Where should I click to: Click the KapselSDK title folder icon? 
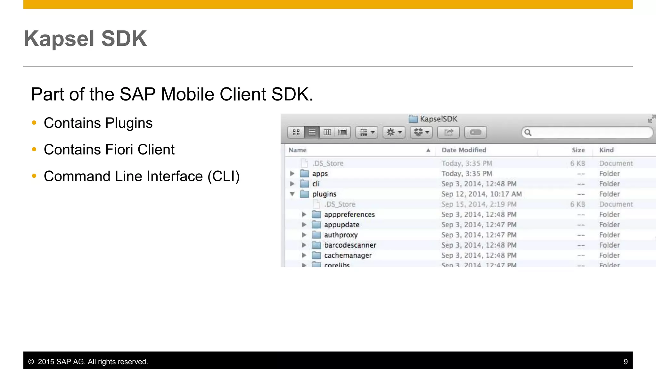413,119
